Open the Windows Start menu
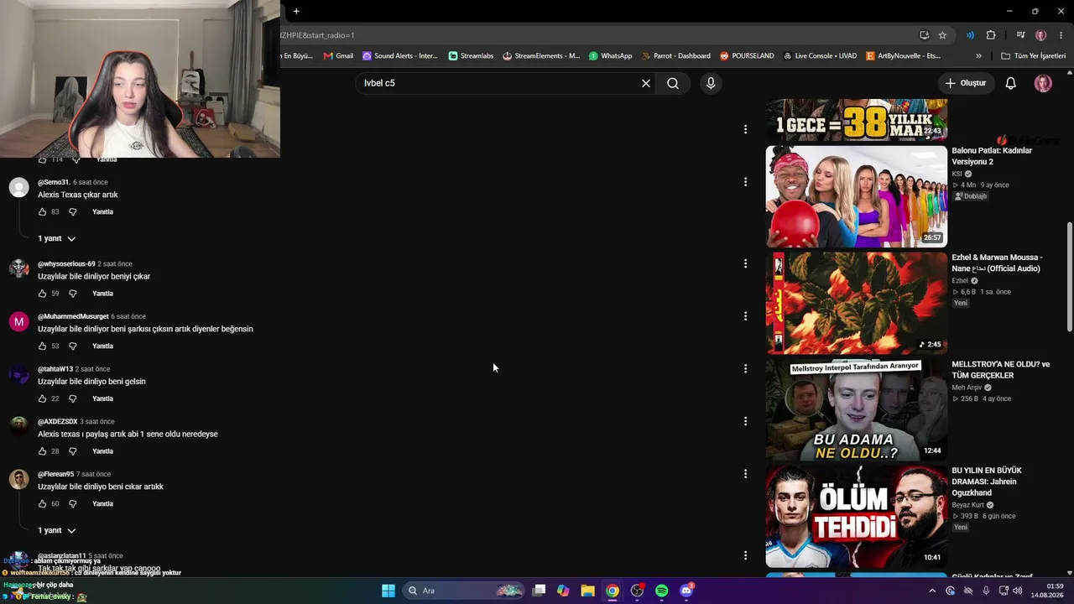The image size is (1074, 604). point(388,591)
